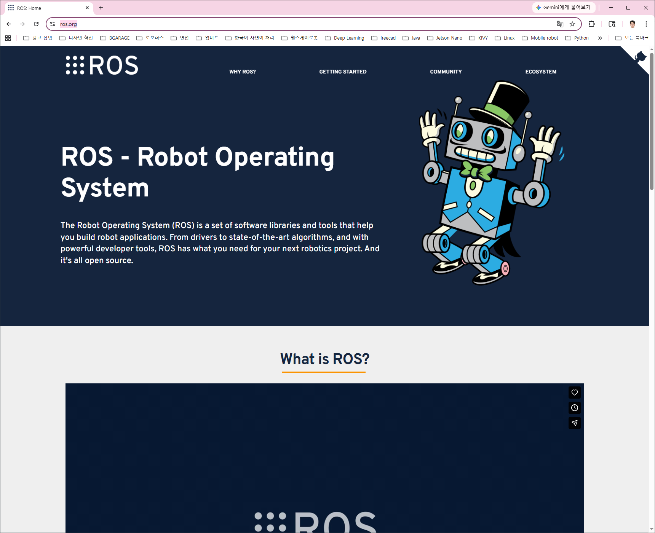Open the 한국어 자연어 처리 bookmark folder
The image size is (655, 533).
pyautogui.click(x=250, y=38)
